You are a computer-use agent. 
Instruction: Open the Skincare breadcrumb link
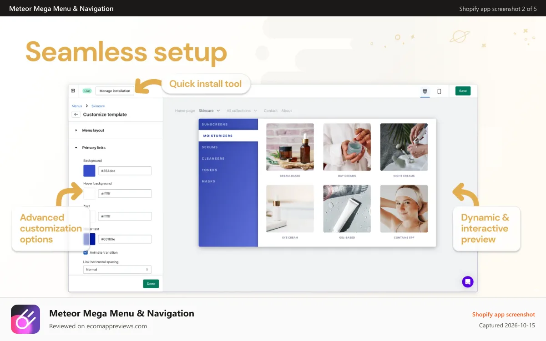(98, 106)
